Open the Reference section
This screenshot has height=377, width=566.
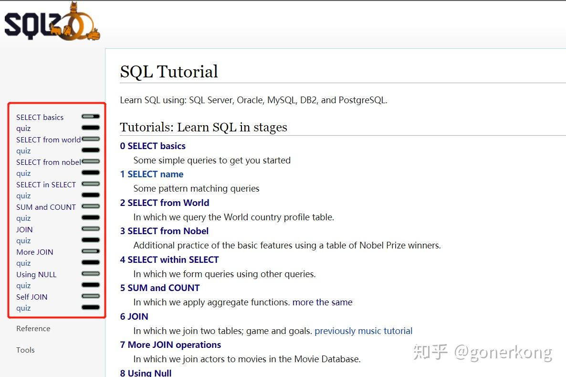click(x=33, y=328)
